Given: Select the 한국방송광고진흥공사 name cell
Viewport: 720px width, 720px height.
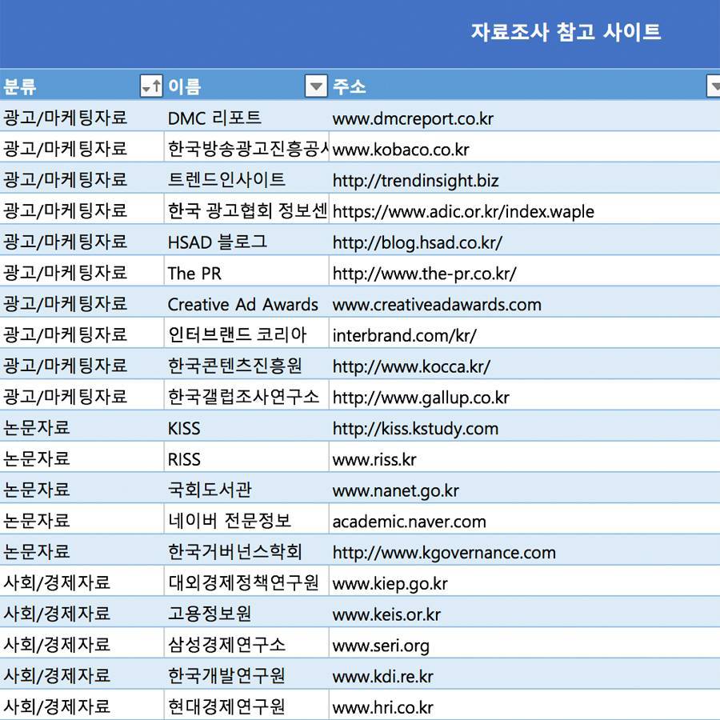Looking at the screenshot, I should click(246, 147).
